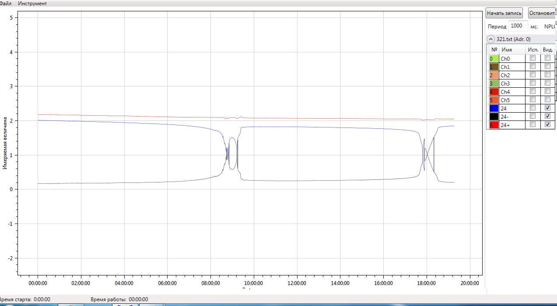
Task: Click the Период value input field
Action: tap(519, 26)
